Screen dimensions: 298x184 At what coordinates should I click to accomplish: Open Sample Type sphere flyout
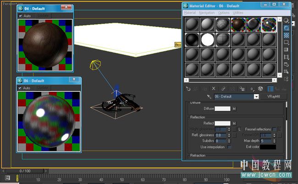(x=286, y=21)
